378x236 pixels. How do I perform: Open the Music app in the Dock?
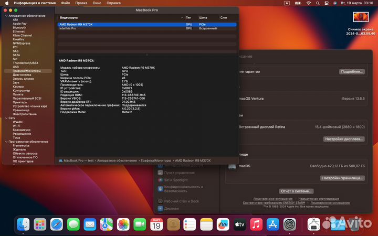(x=256, y=224)
